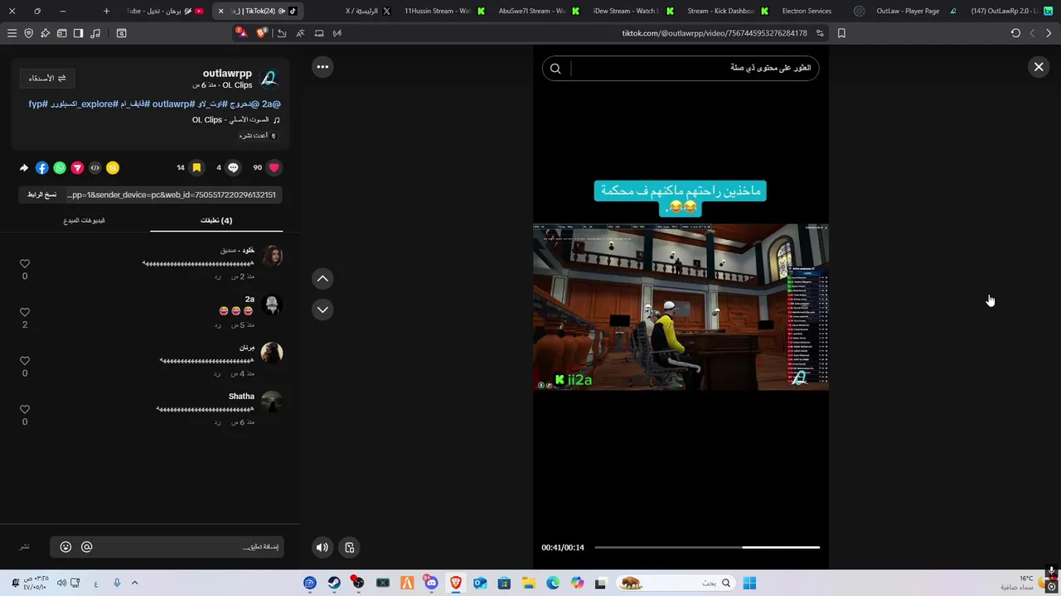1061x596 pixels.
Task: Open Brave Shields lion icon
Action: point(263,33)
